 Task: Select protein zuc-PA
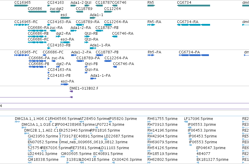pyautogui.click(x=58, y=58)
